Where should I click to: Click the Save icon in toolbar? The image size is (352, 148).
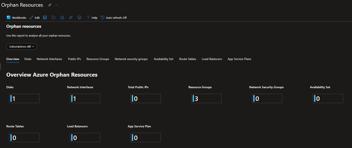point(45,17)
